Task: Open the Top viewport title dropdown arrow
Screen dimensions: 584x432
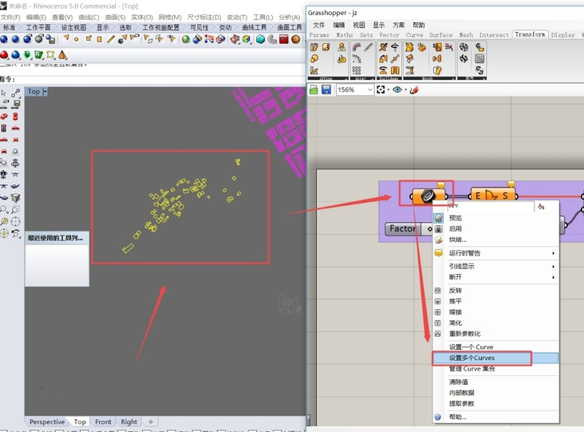Action: click(x=45, y=91)
